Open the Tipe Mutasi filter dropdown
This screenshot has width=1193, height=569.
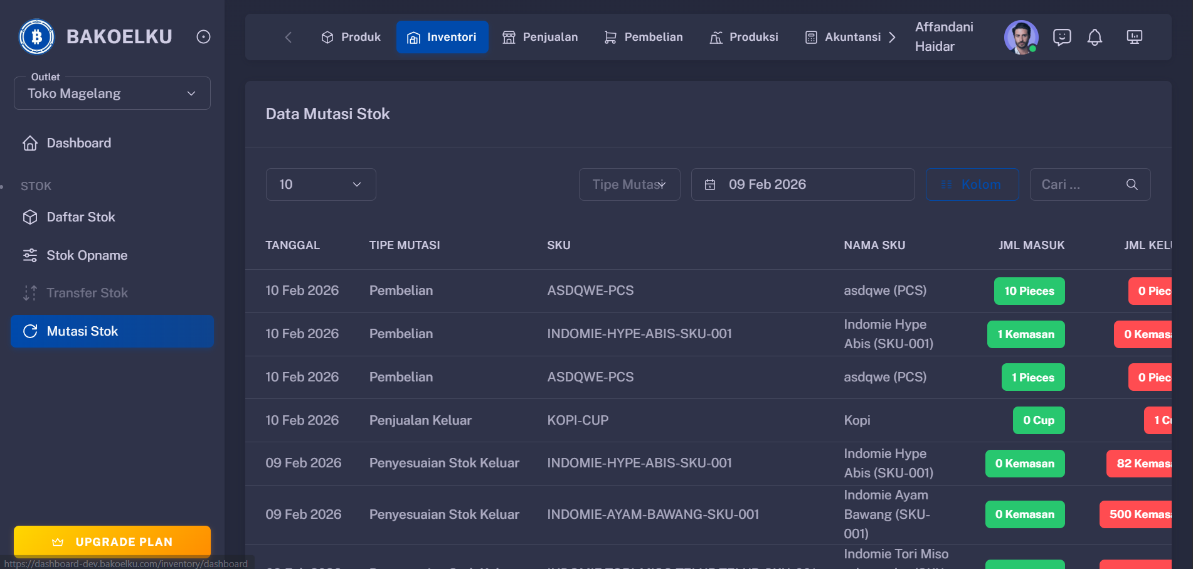pos(629,184)
